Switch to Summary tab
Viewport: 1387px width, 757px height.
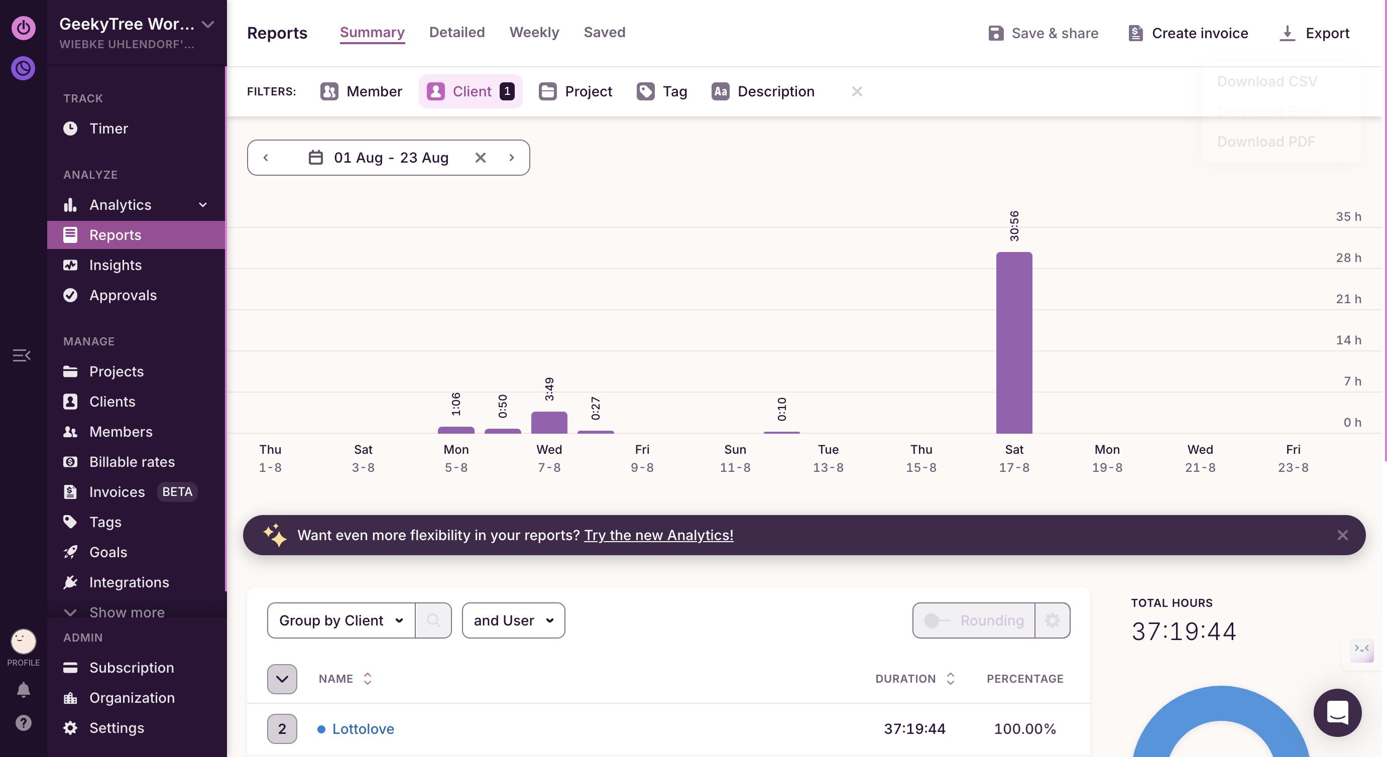pyautogui.click(x=372, y=32)
